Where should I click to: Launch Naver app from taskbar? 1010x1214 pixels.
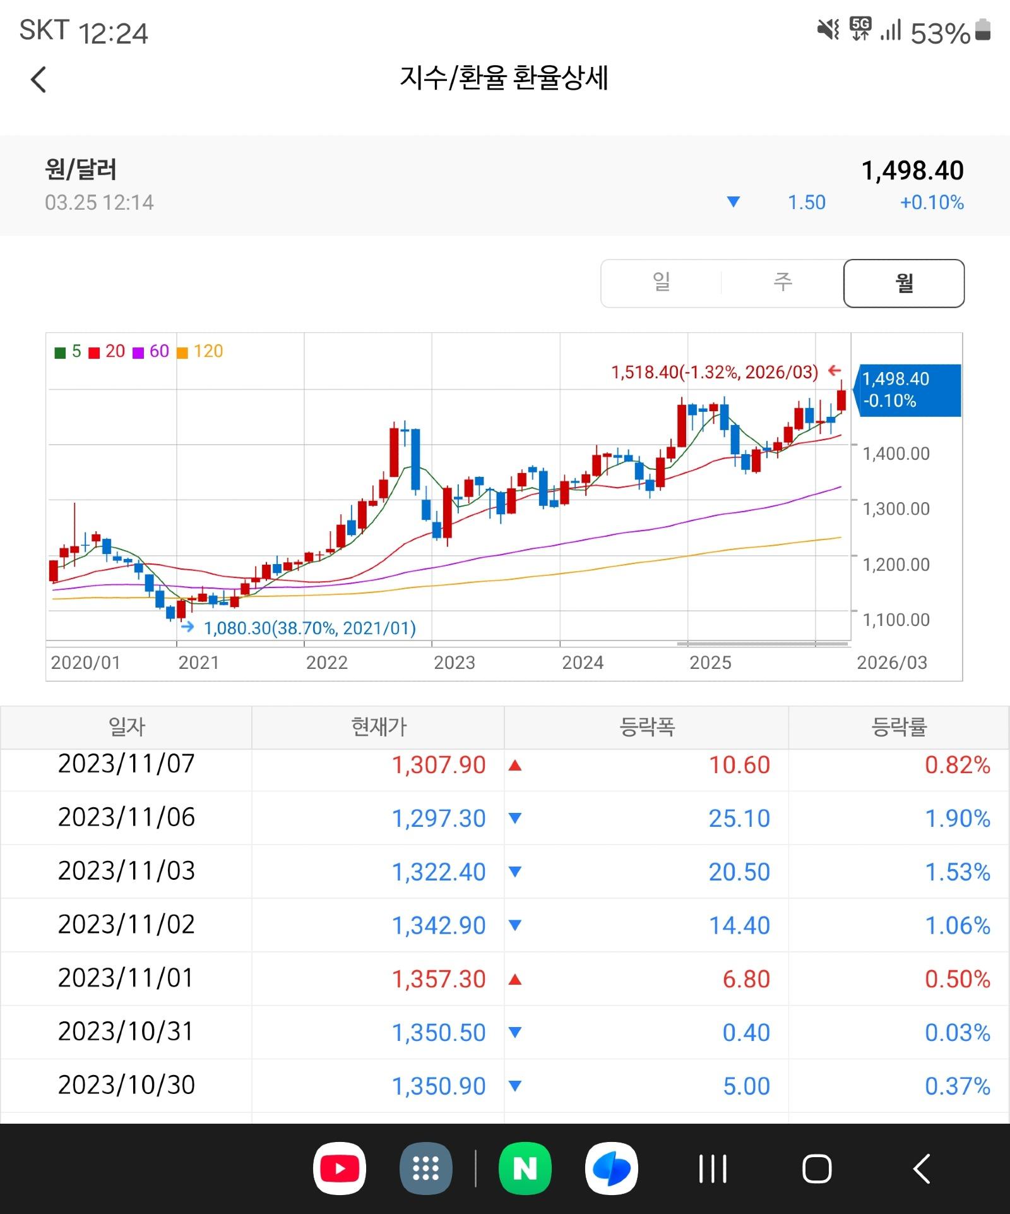pos(525,1169)
